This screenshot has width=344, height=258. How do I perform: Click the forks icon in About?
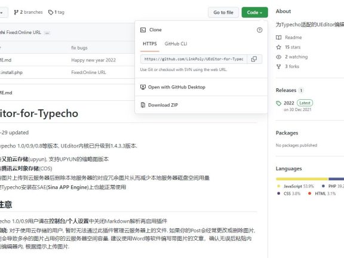point(279,67)
